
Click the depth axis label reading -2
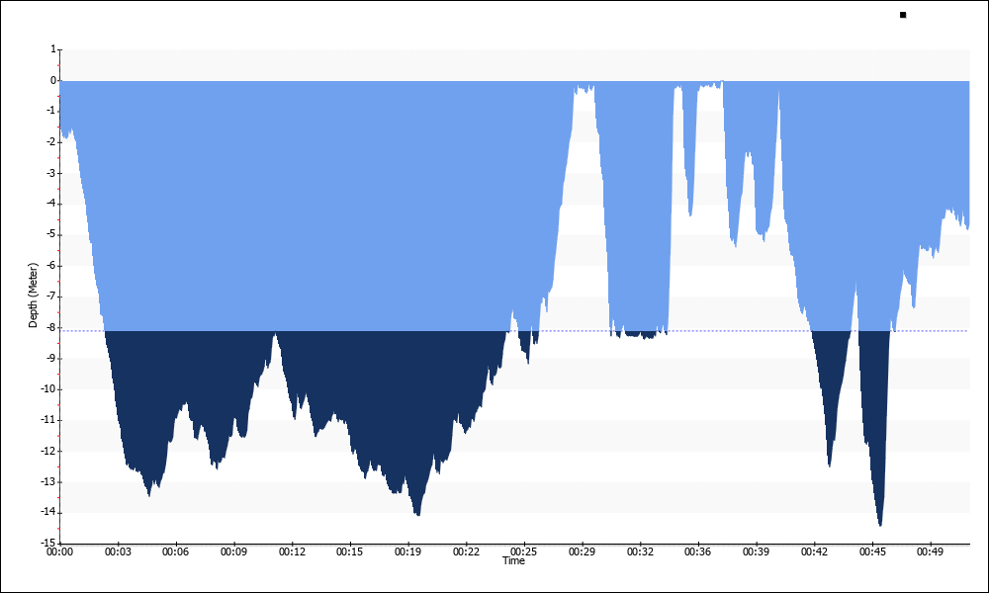click(x=51, y=141)
